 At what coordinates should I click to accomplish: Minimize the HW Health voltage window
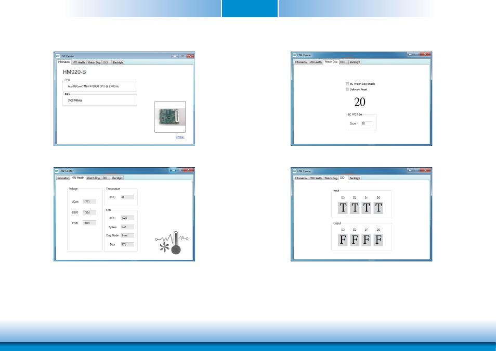pyautogui.click(x=173, y=170)
